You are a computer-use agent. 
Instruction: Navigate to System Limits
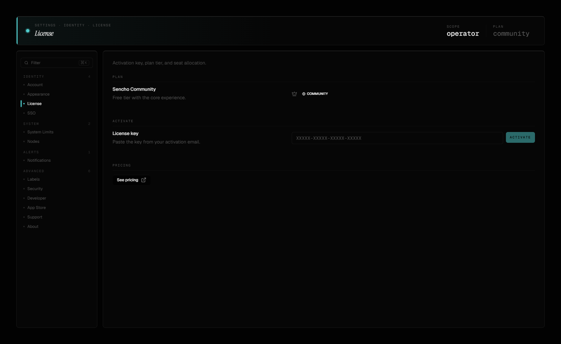pyautogui.click(x=40, y=132)
